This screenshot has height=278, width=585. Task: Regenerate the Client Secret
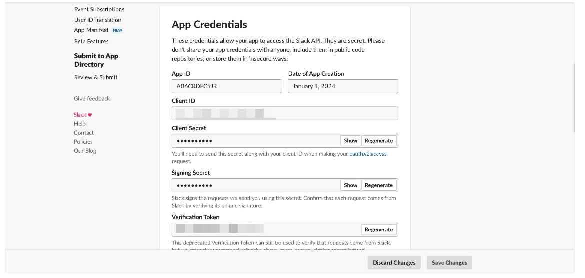point(379,141)
